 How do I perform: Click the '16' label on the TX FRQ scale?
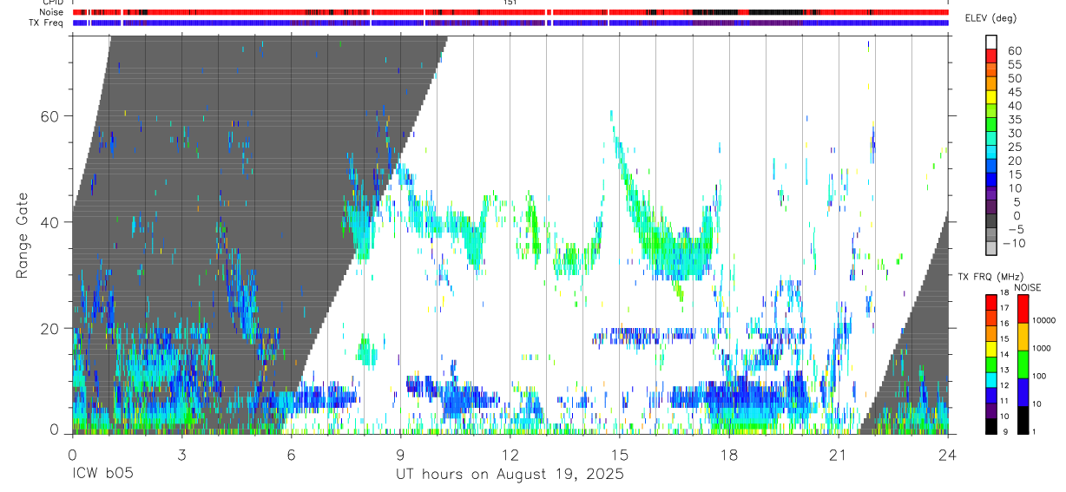pos(1004,323)
